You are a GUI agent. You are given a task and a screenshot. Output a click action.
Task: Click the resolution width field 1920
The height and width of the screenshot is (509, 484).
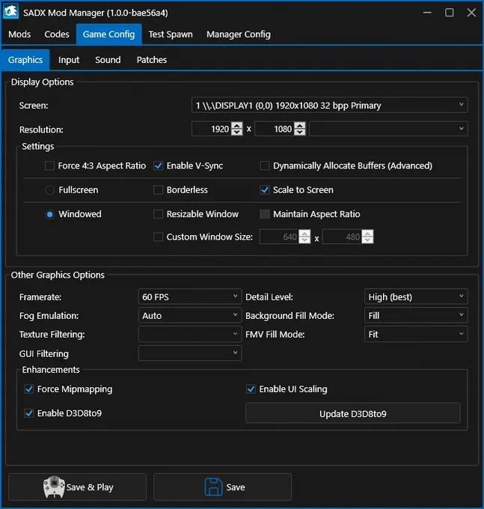pyautogui.click(x=212, y=129)
